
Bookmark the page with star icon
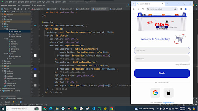[x=175, y=9]
